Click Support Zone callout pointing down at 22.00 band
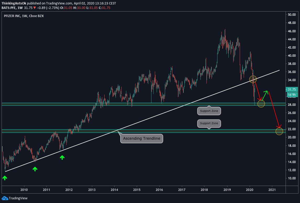 209,123
